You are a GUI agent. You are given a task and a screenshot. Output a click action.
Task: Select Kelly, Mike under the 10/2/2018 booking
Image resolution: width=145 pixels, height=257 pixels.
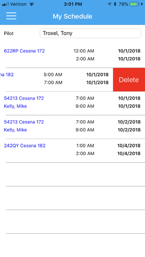click(x=16, y=130)
